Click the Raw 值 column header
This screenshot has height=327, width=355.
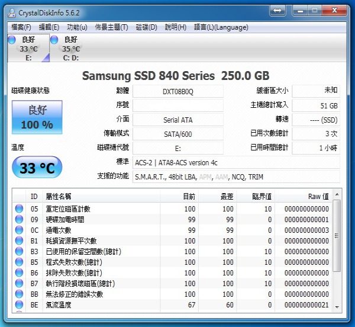[x=304, y=196]
